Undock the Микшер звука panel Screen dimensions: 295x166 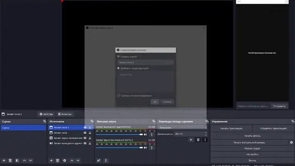153,121
